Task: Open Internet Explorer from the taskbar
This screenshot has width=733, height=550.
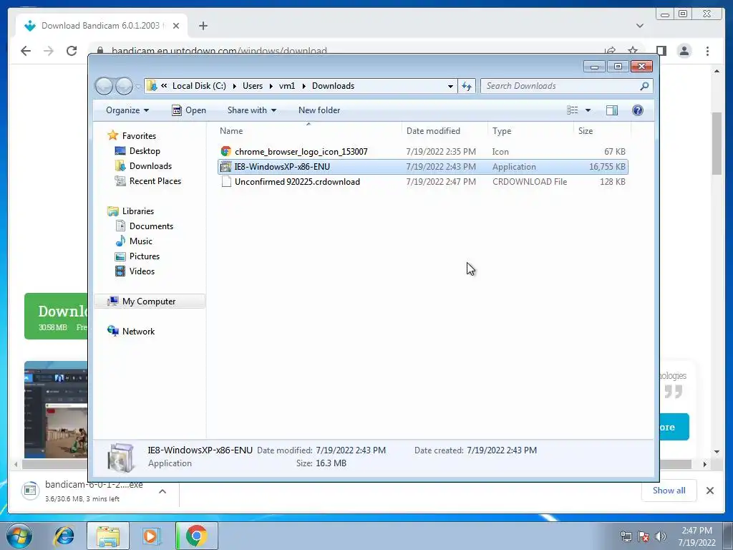Action: point(64,536)
